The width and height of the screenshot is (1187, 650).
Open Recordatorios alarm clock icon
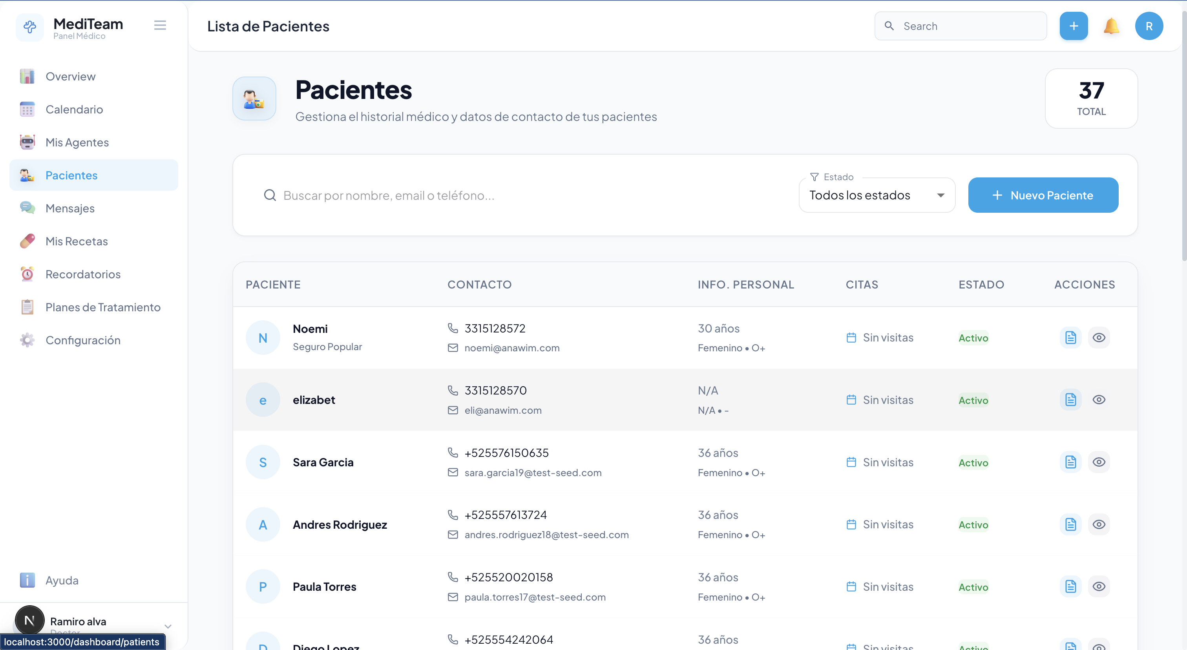[x=27, y=274]
